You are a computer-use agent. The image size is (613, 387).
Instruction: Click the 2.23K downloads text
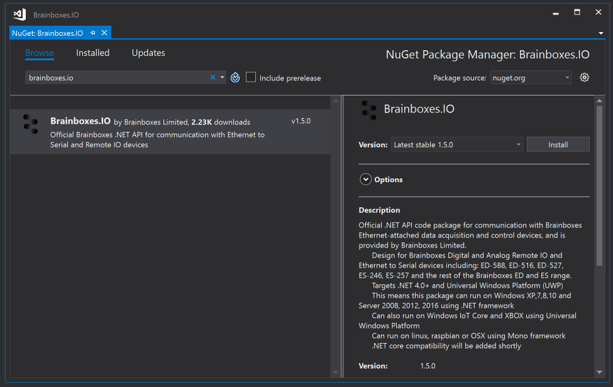point(221,123)
